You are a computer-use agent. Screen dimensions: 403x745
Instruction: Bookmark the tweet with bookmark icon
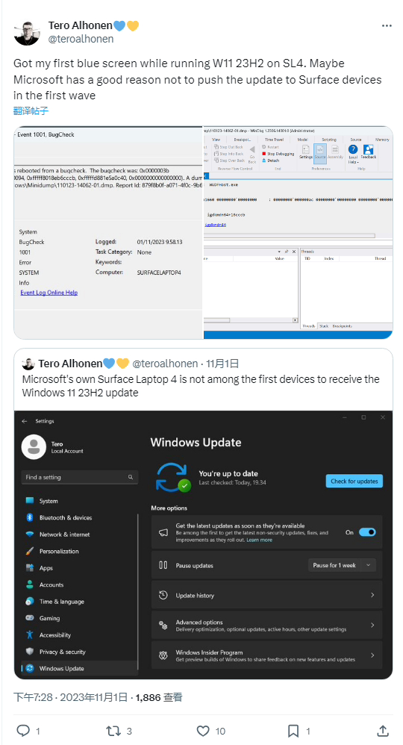294,730
